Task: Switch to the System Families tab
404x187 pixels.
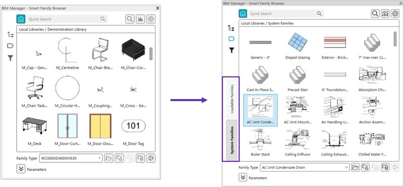Action: [232, 140]
